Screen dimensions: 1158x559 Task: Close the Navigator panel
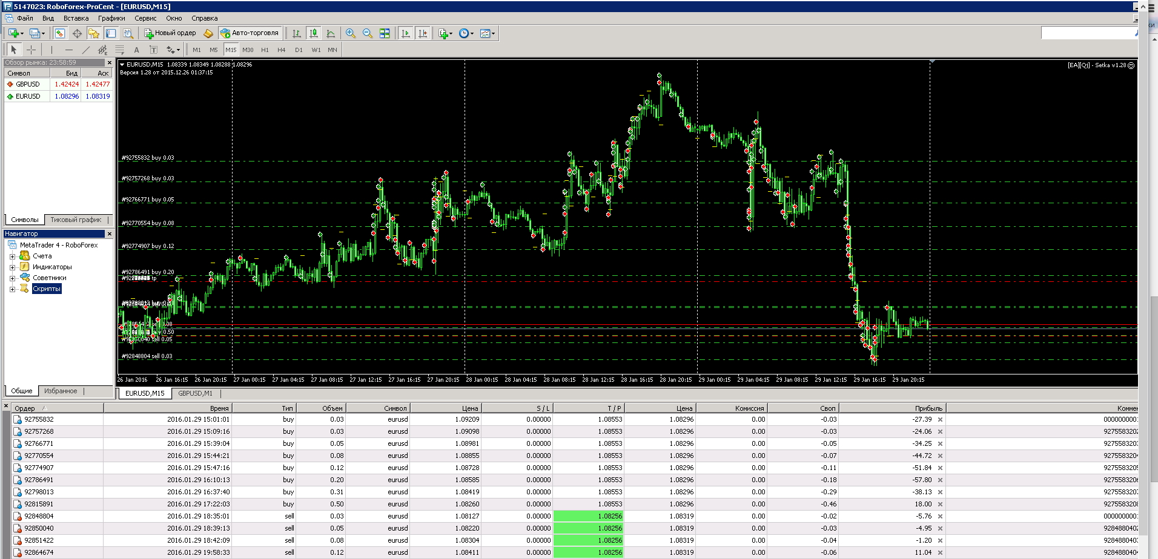tap(110, 234)
